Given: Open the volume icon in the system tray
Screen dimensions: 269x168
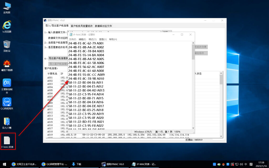Looking at the screenshot, I should 241,165.
